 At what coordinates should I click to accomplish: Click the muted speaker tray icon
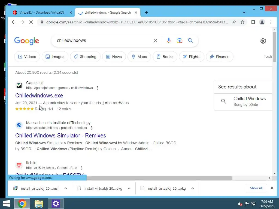(x=240, y=204)
